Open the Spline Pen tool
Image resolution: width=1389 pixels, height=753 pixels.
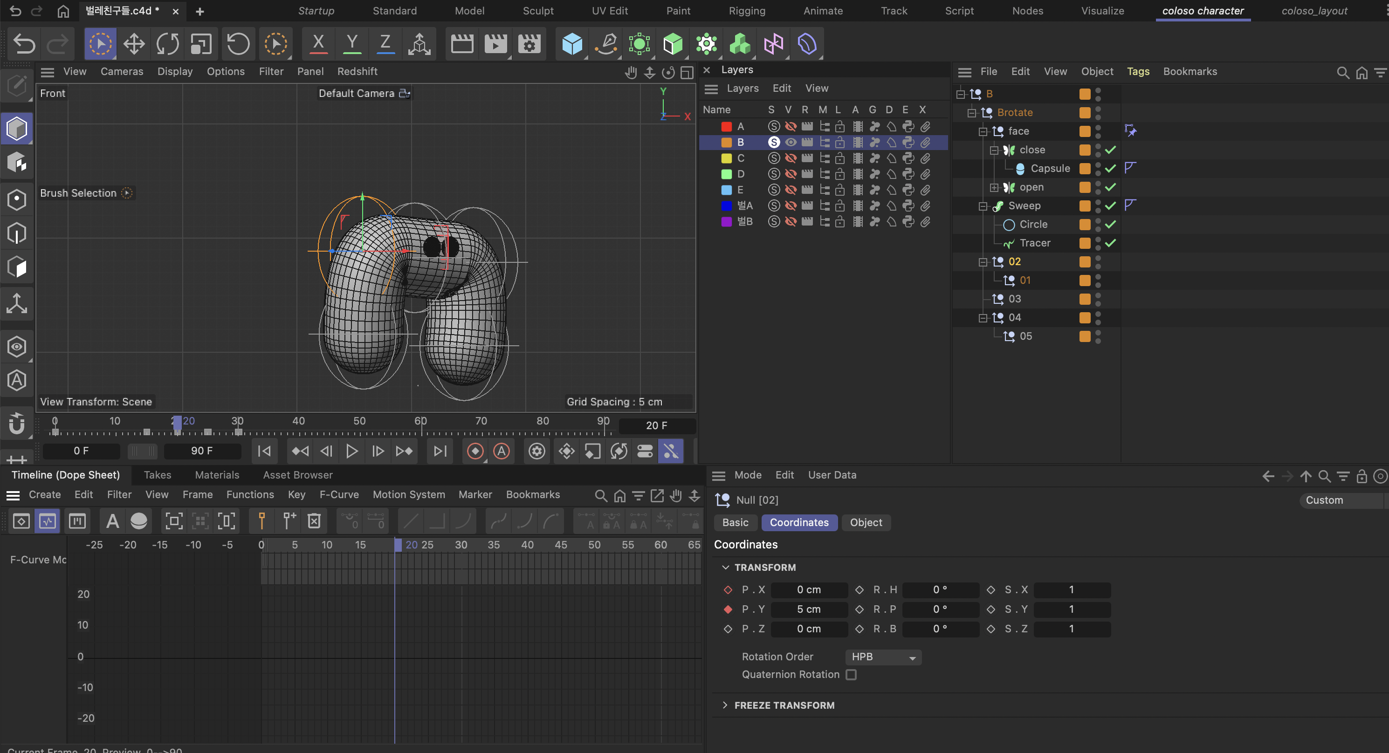[606, 44]
